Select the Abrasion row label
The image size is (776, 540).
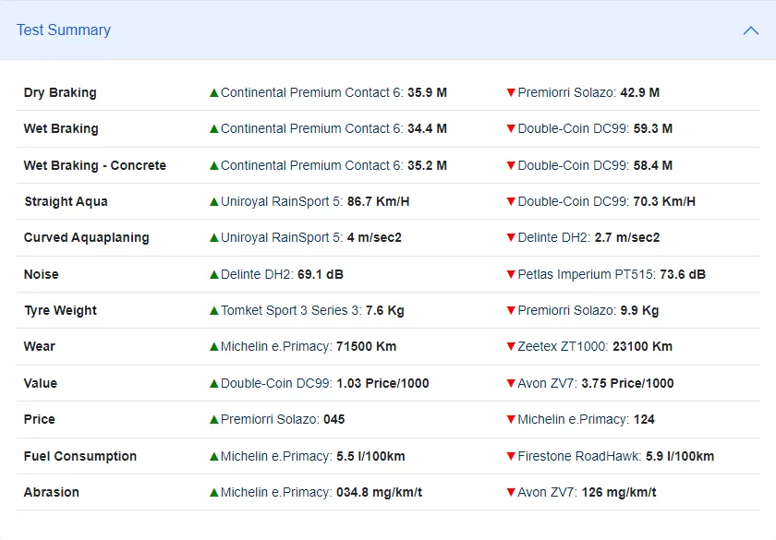pos(52,492)
